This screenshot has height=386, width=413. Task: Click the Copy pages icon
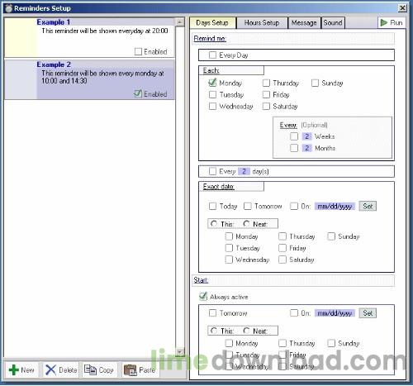(x=90, y=369)
